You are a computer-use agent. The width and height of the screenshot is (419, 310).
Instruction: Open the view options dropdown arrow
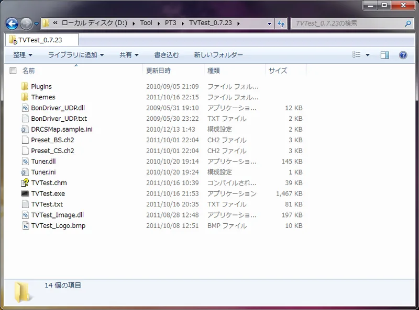click(x=368, y=55)
